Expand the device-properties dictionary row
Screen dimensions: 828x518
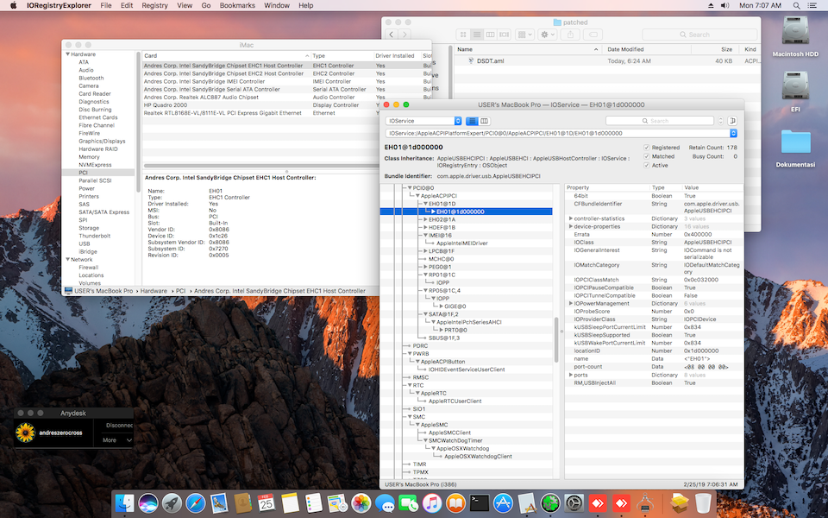(570, 226)
